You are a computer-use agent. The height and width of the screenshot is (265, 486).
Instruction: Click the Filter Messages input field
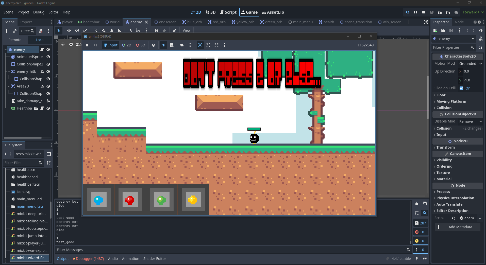228,250
